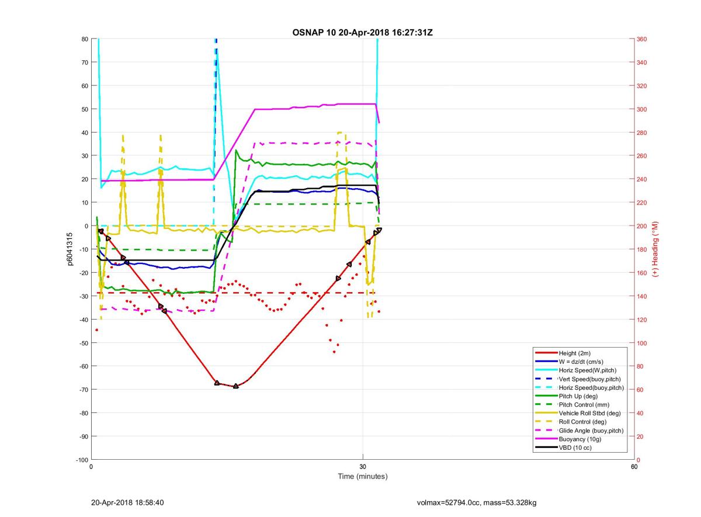Select the Vert Speed(buoy,pitch) legend entry
This screenshot has width=701, height=517.
[x=590, y=379]
